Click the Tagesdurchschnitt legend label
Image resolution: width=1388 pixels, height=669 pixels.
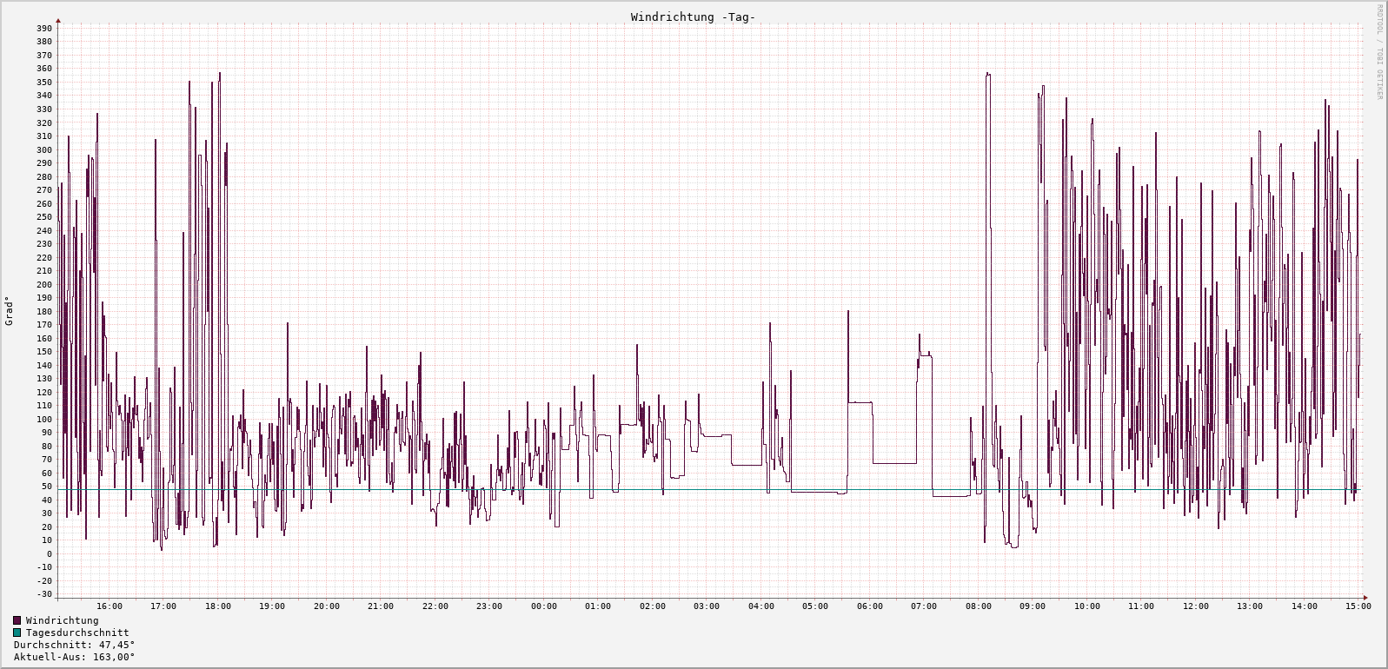pyautogui.click(x=77, y=633)
